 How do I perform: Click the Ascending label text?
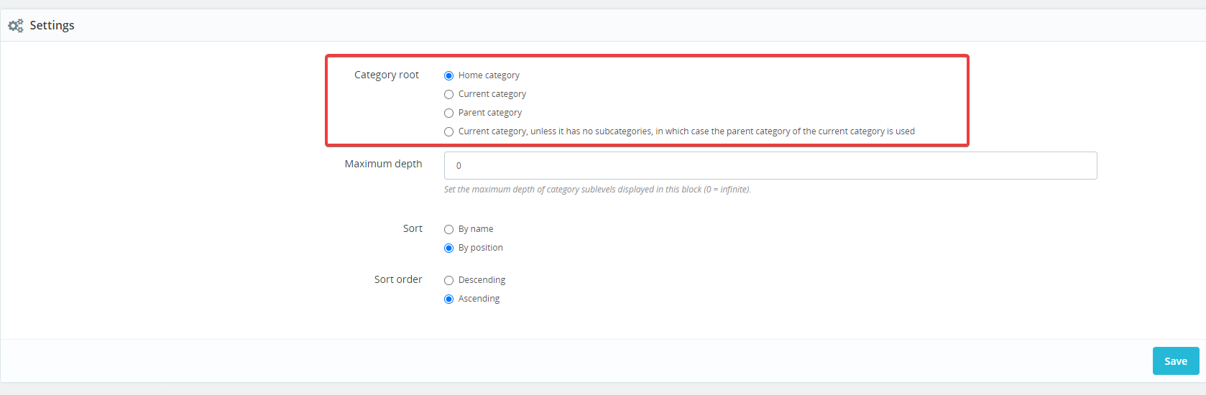479,299
